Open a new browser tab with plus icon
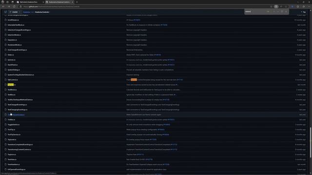The height and width of the screenshot is (175, 312). click(x=77, y=2)
